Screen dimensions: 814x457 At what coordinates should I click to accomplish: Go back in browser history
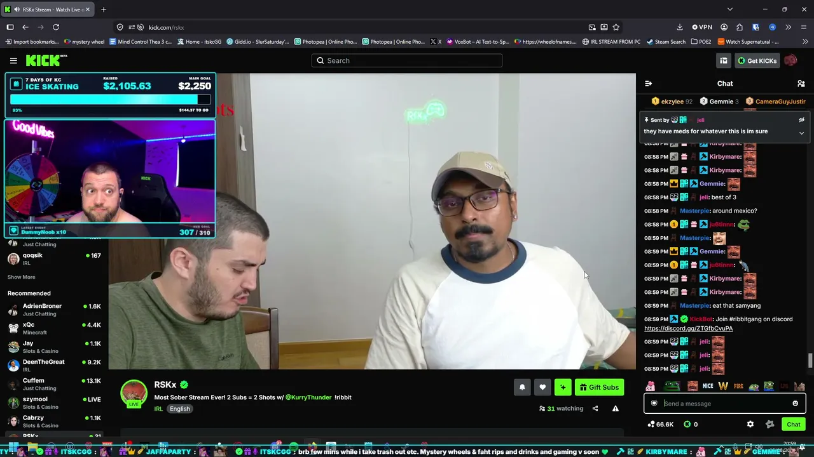click(25, 27)
